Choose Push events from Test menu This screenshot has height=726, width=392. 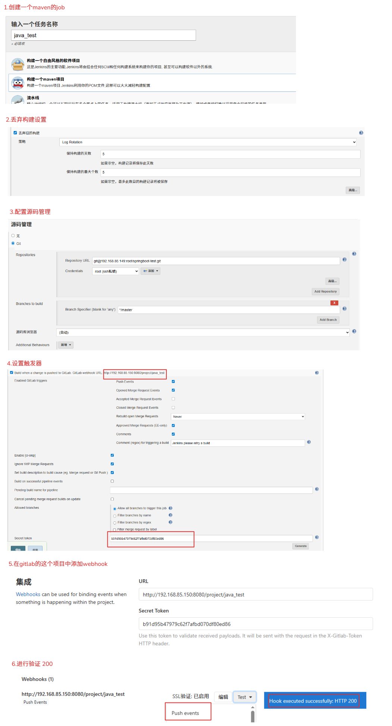coord(185,713)
